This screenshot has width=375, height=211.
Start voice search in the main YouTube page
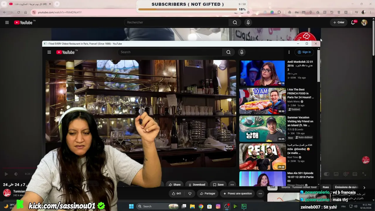tap(248, 23)
